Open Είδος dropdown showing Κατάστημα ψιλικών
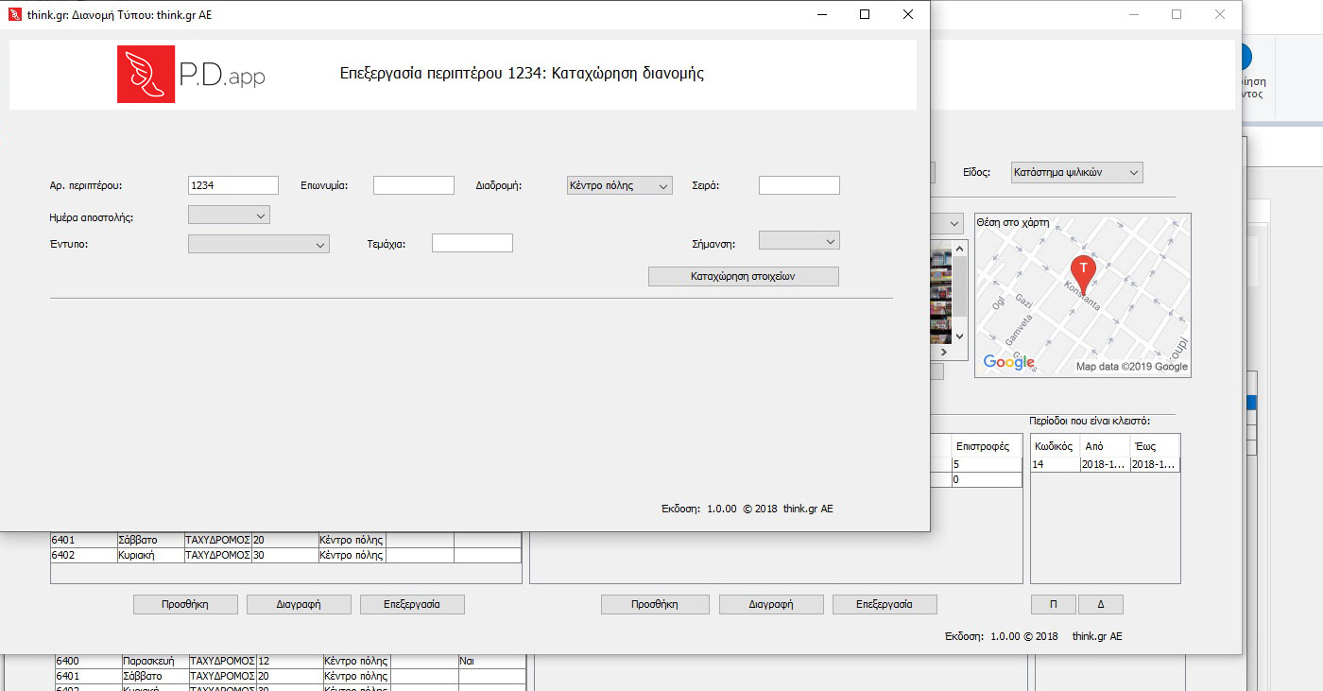1323x691 pixels. click(x=1076, y=172)
